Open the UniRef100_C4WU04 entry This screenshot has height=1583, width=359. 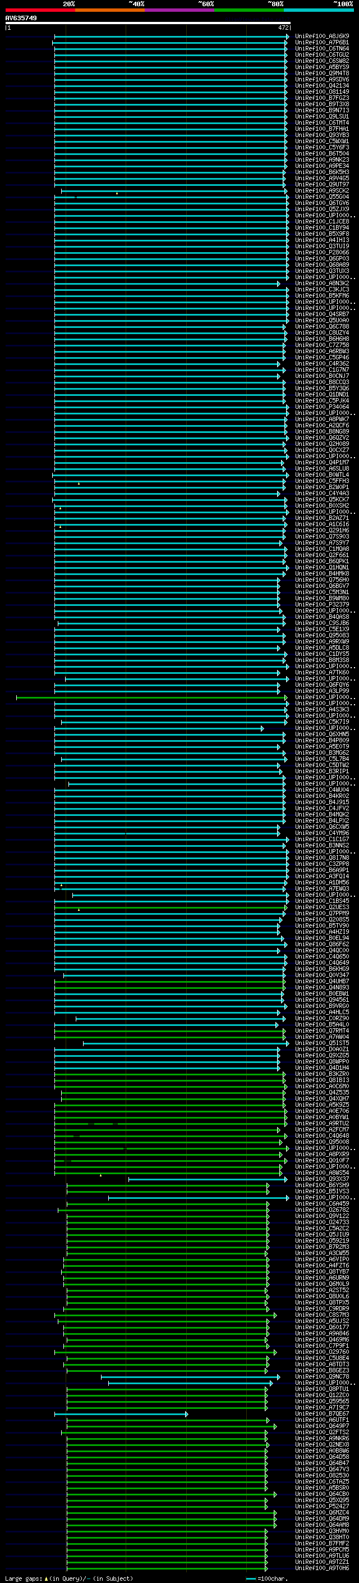[x=322, y=790]
